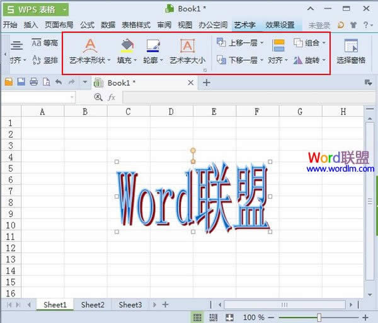This screenshot has width=378, height=323.
Task: Open the 选择窗格 selection pane
Action: point(351,51)
